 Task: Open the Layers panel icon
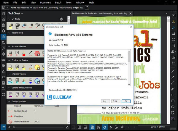tap(3, 31)
